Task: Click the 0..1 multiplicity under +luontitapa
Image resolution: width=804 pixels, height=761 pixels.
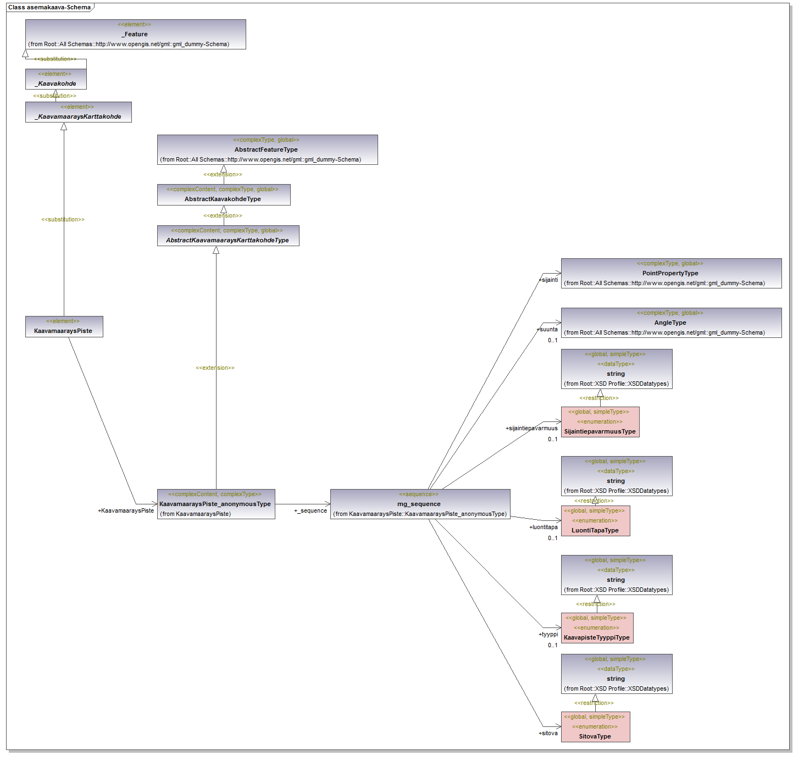Action: [x=553, y=538]
